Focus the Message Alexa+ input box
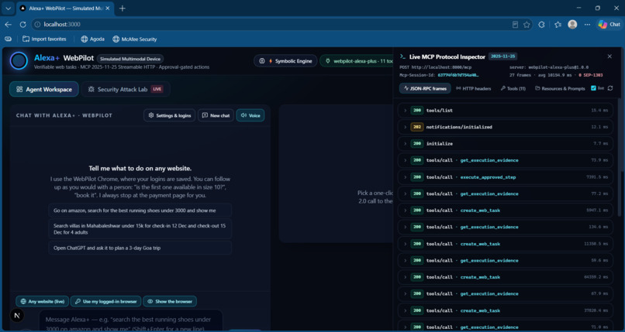625x332 pixels. 130,321
